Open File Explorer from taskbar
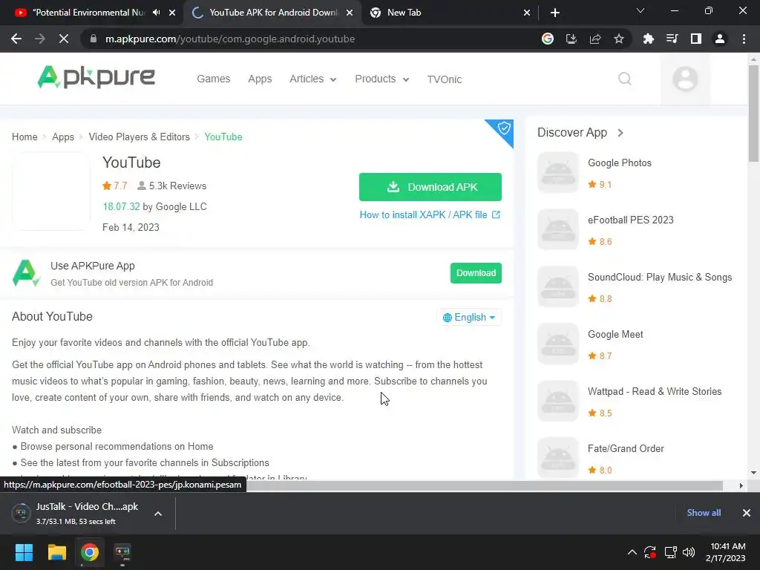This screenshot has height=570, width=760. click(56, 552)
